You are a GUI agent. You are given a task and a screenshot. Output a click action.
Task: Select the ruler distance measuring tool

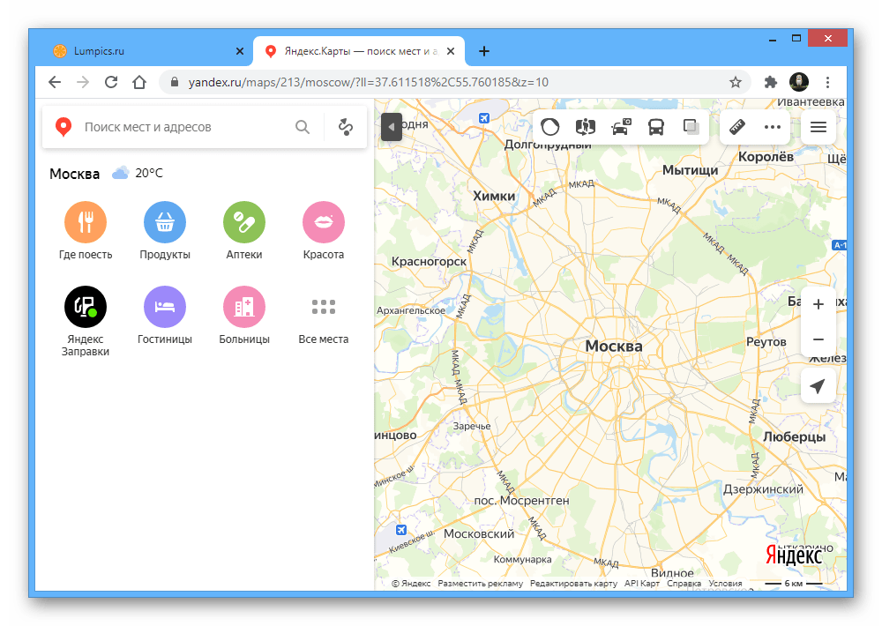click(x=737, y=127)
